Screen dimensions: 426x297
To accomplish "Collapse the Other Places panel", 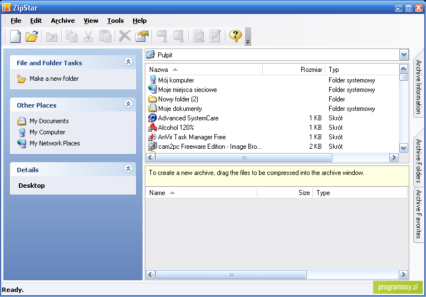I will [129, 104].
